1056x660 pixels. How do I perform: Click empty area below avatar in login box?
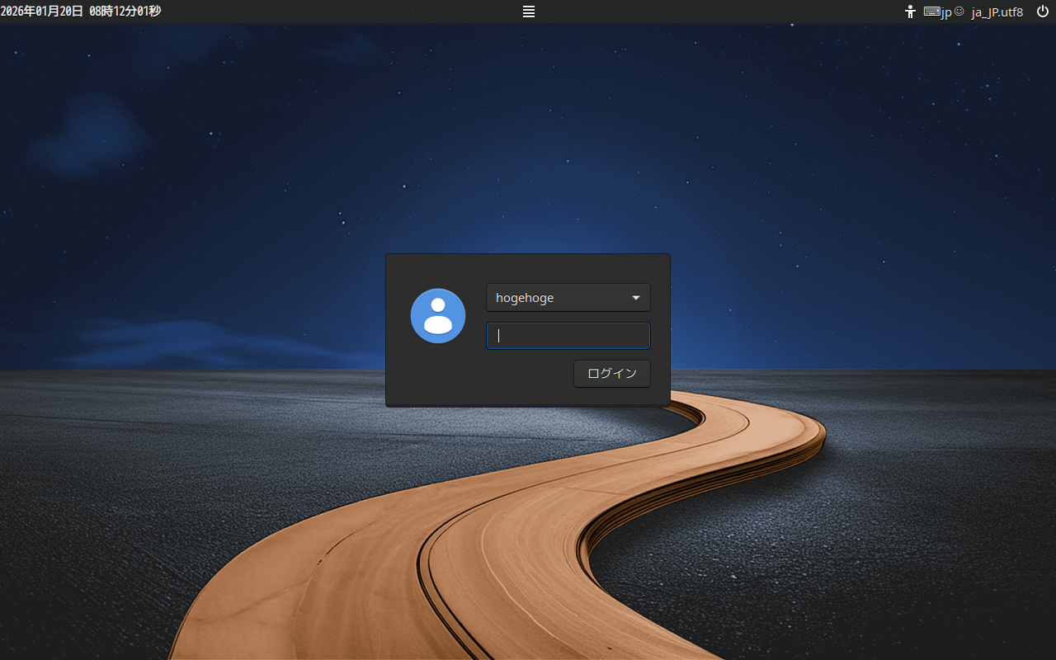coord(438,375)
